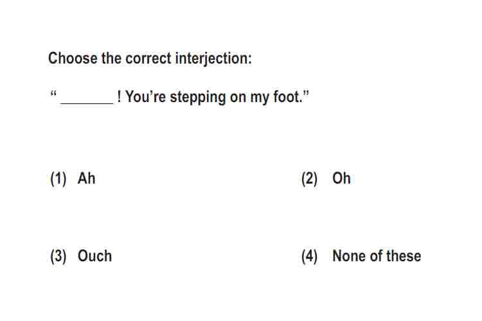Click the question heading 'Choose the correct interjection:'
Screen dimensions: 482x321
pos(150,58)
